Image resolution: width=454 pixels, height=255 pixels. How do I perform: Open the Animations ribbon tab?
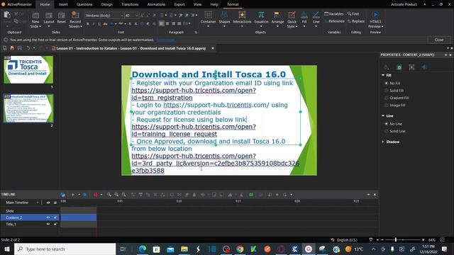coord(156,4)
